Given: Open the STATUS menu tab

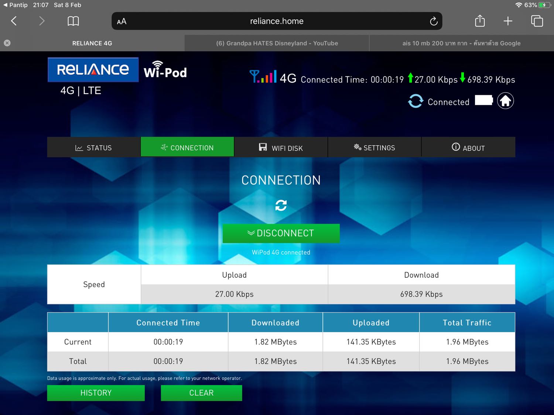Looking at the screenshot, I should [x=94, y=147].
